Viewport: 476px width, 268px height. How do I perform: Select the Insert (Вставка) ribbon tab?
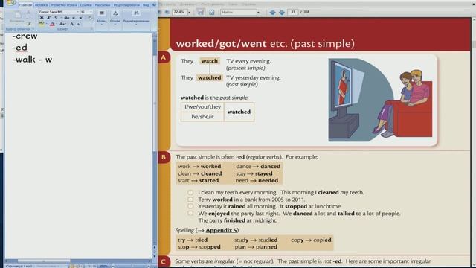click(x=41, y=5)
